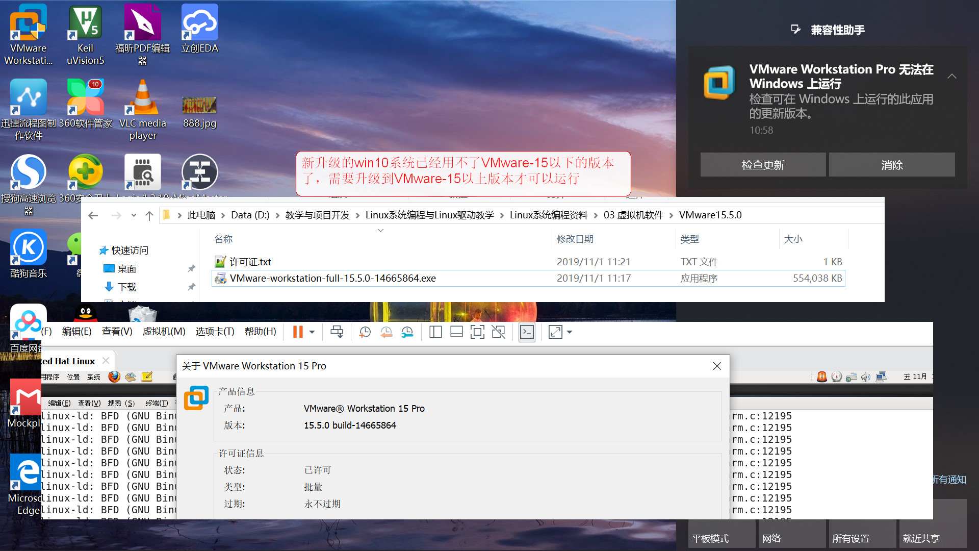The height and width of the screenshot is (551, 979).
Task: Click Send Ctrl+Alt+Del toolbar icon
Action: 337,332
